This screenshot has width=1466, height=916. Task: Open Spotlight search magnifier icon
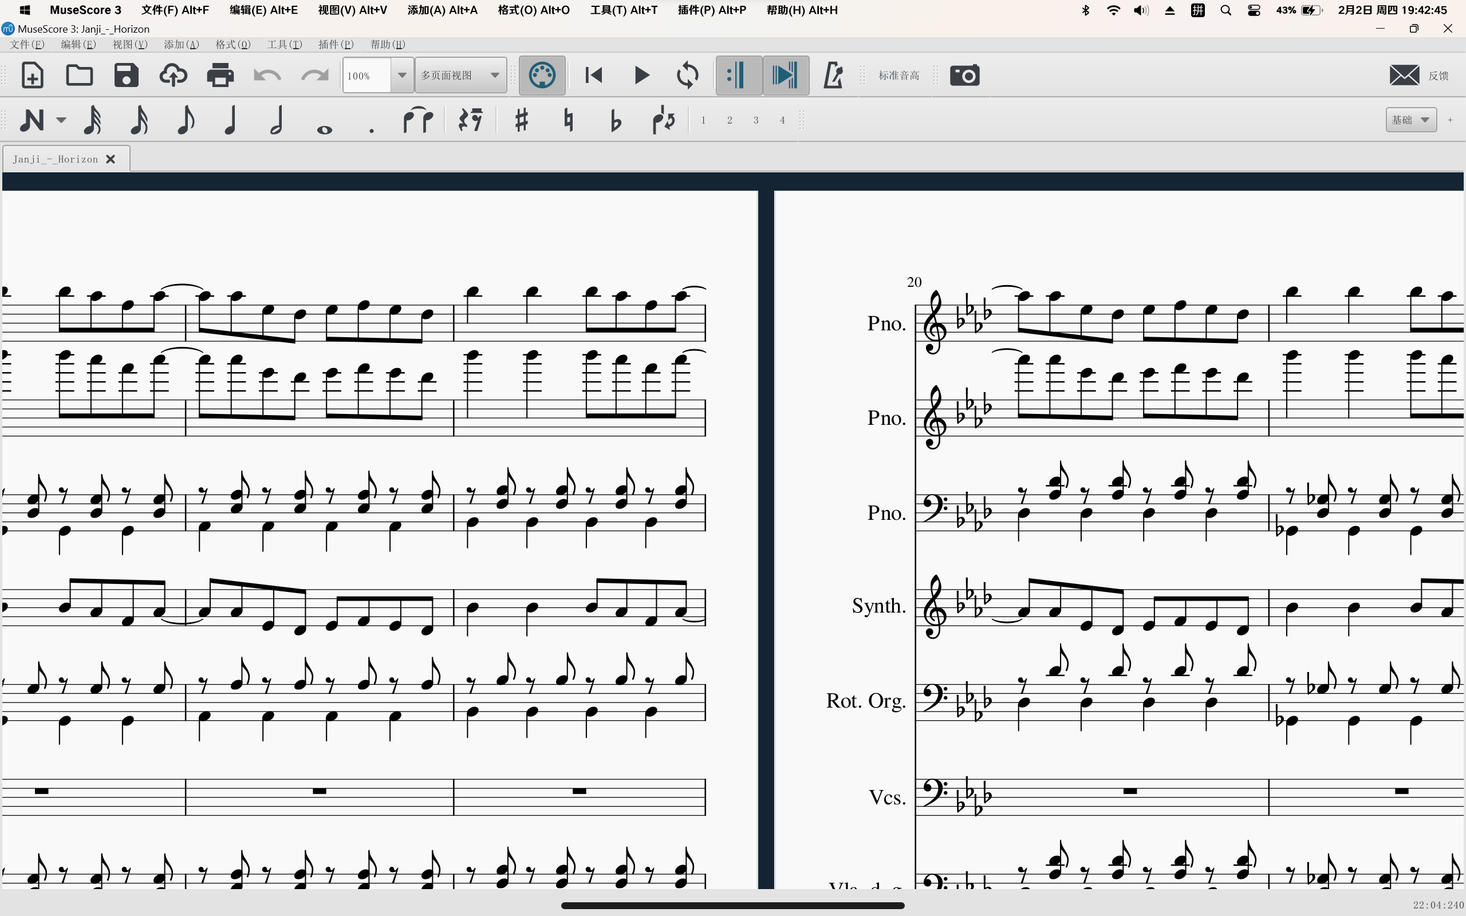[1226, 10]
